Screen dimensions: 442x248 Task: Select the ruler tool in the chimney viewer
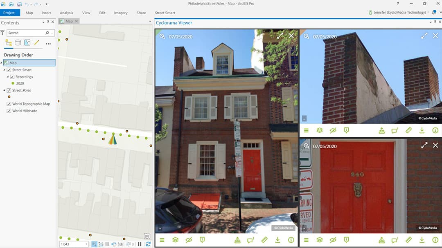pos(408,130)
